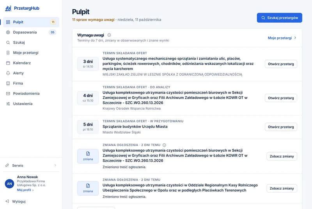The width and height of the screenshot is (312, 209).
Task: Open przetarg for KOWR Gryfice cleaning
Action: coord(281,98)
